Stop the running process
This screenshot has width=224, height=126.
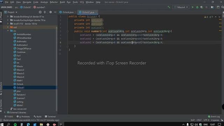206,7
